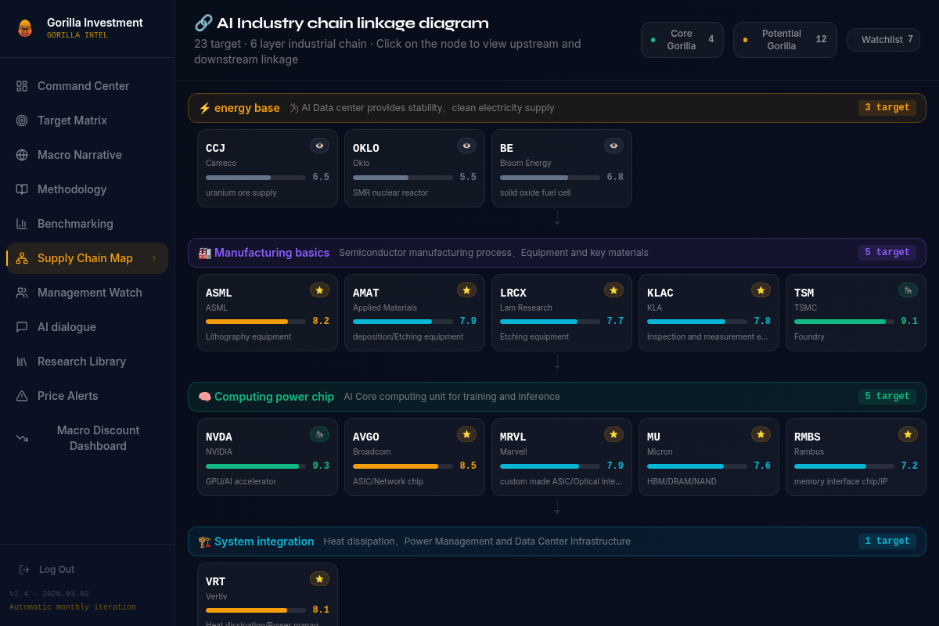Click the Log Out text
Screen dimensions: 939x626
point(56,570)
